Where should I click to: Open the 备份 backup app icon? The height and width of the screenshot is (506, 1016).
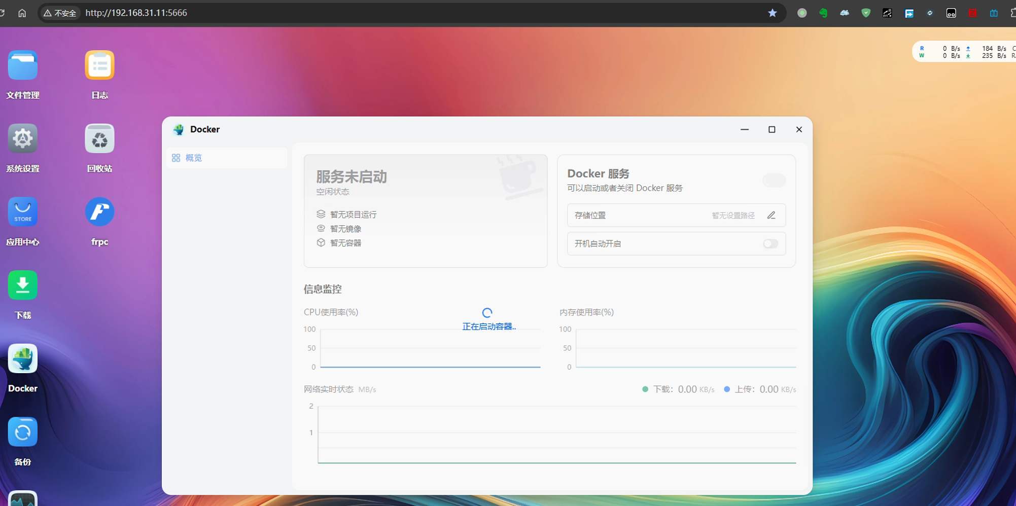pyautogui.click(x=23, y=432)
